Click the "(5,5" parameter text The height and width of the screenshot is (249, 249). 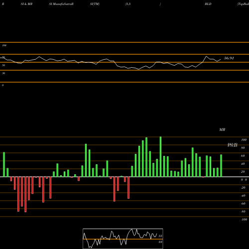point(128,4)
